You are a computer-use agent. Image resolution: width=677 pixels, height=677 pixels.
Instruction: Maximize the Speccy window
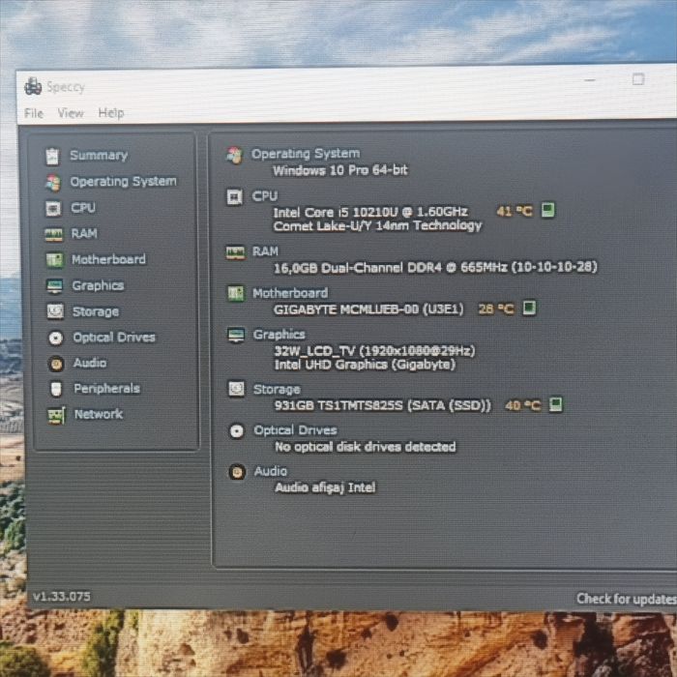click(638, 79)
